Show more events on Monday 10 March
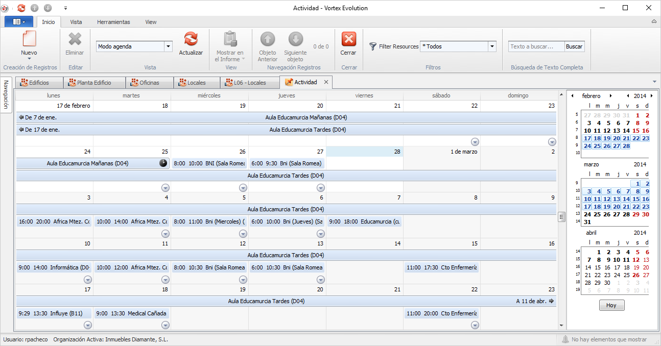This screenshot has width=661, height=346. coord(87,280)
